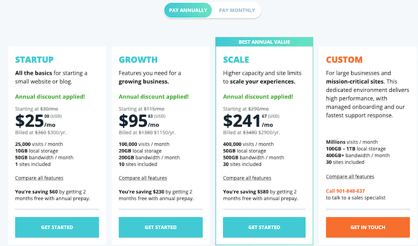Screen dimensions: 418x246
Task: Call 901-848-637 sales phone link
Action: click(x=345, y=191)
